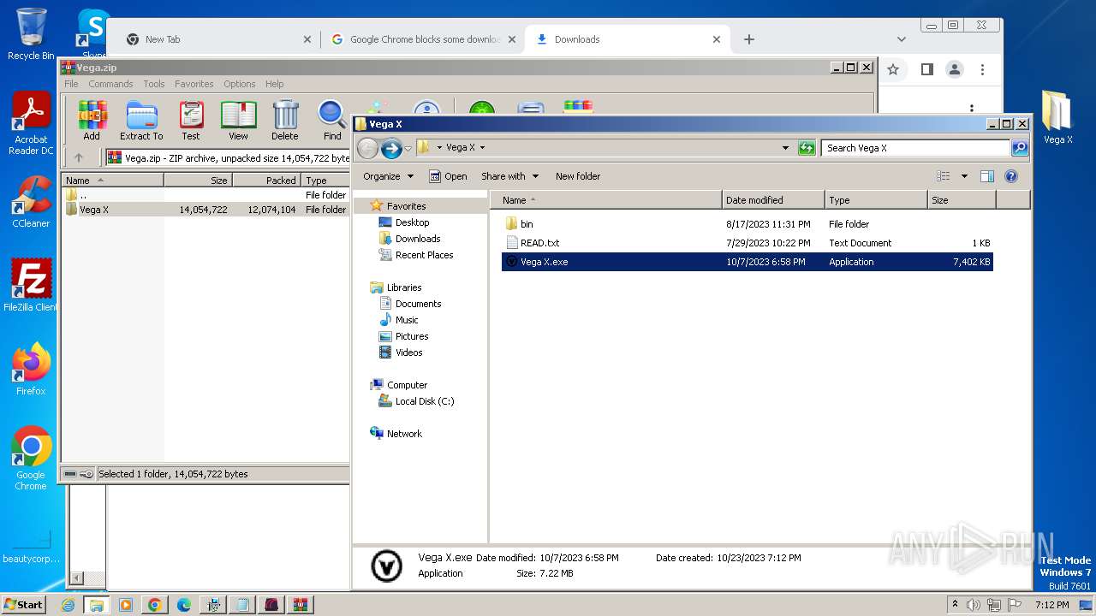Click New folder in Explorer toolbar
Image resolution: width=1096 pixels, height=616 pixels.
point(578,176)
